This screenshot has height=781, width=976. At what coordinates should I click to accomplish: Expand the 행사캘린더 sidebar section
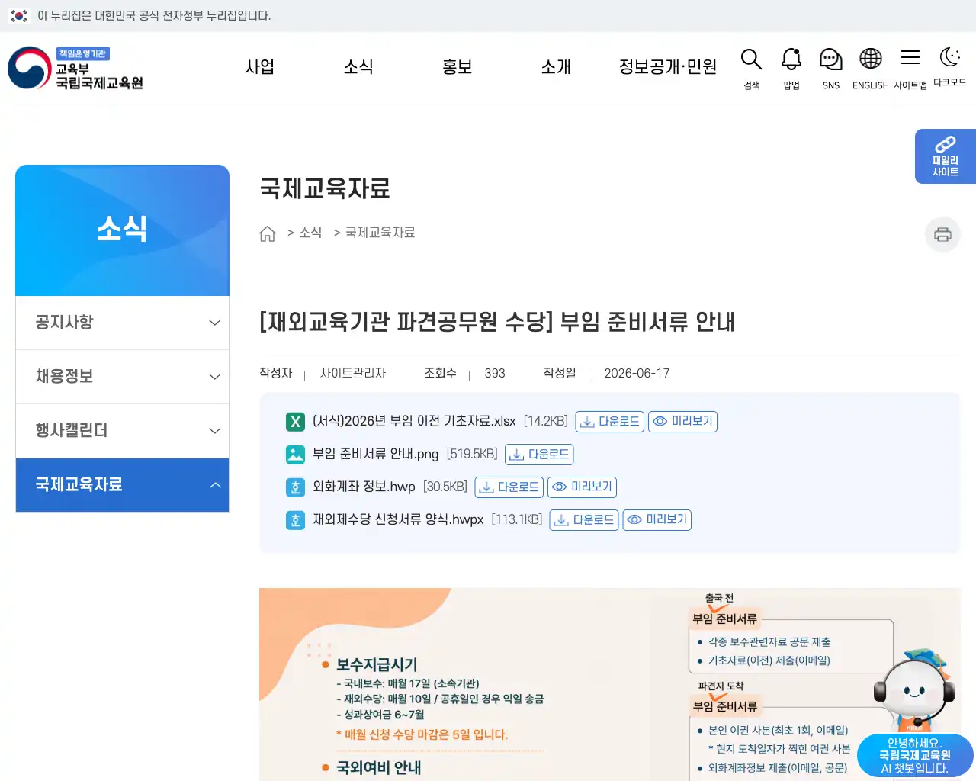(122, 431)
